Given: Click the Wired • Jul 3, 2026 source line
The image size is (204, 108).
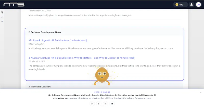Looking at the screenshot, I should pyautogui.click(x=36, y=61).
